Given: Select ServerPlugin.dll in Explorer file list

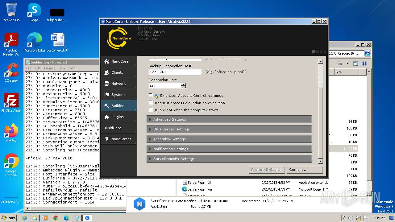Looking at the screenshot, I should 199,183.
